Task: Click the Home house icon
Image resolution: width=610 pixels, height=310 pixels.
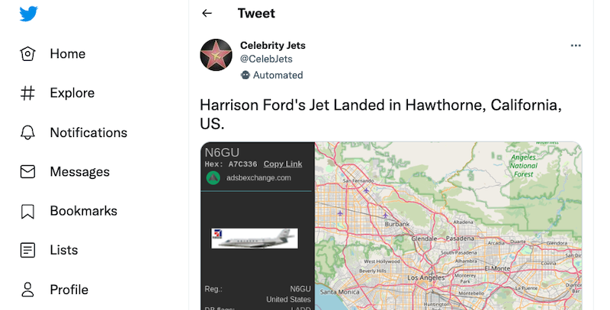Action: pos(28,54)
